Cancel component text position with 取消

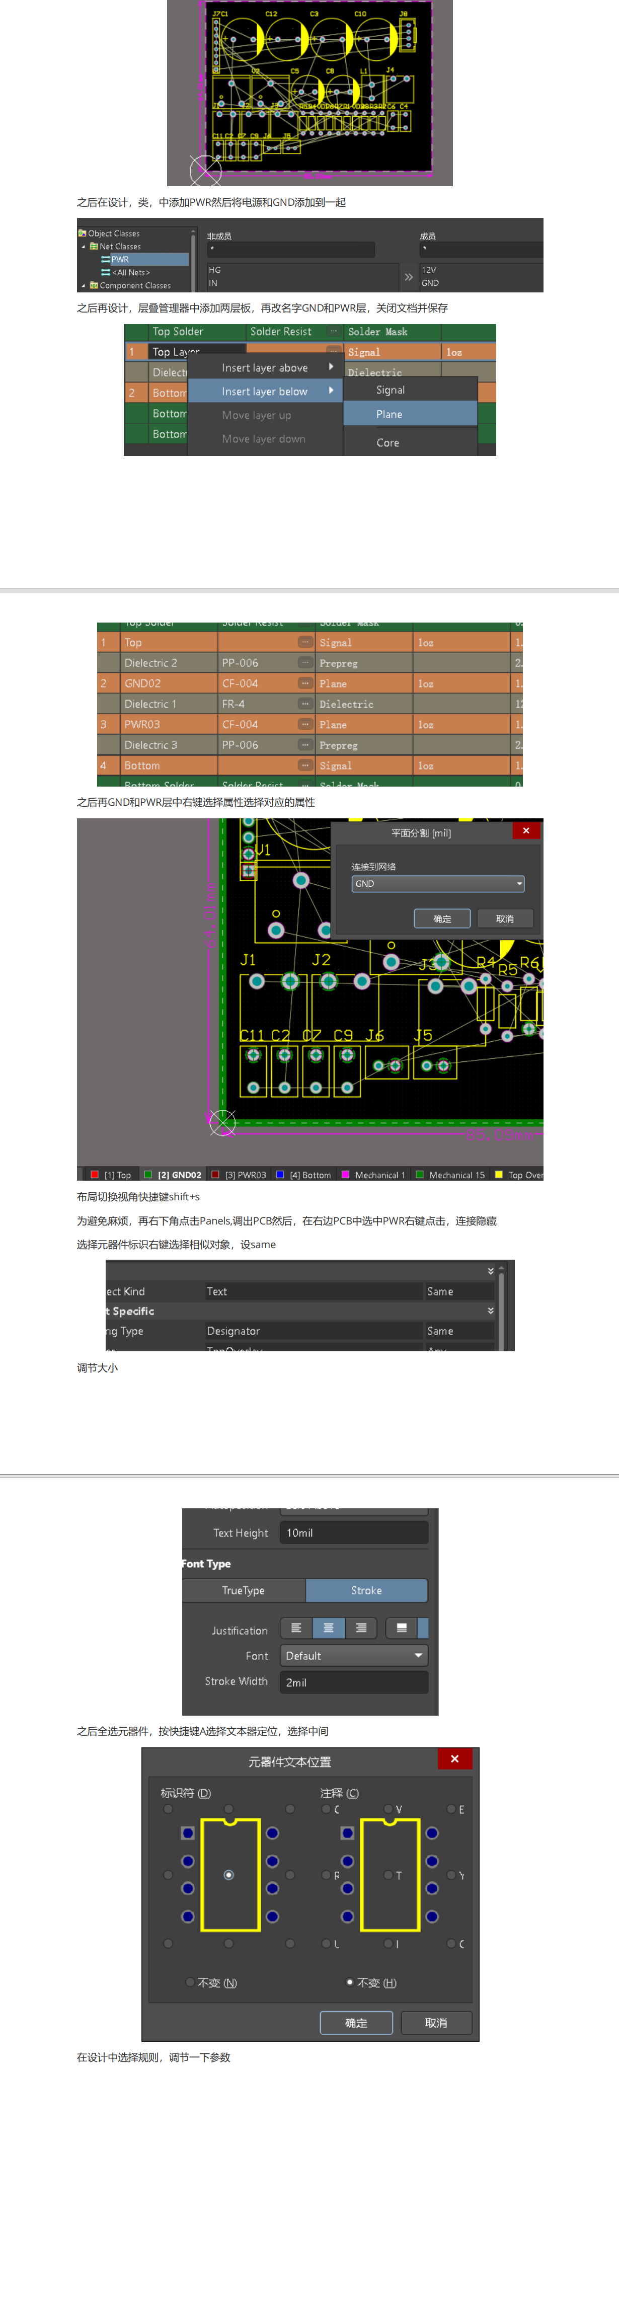tap(436, 2023)
